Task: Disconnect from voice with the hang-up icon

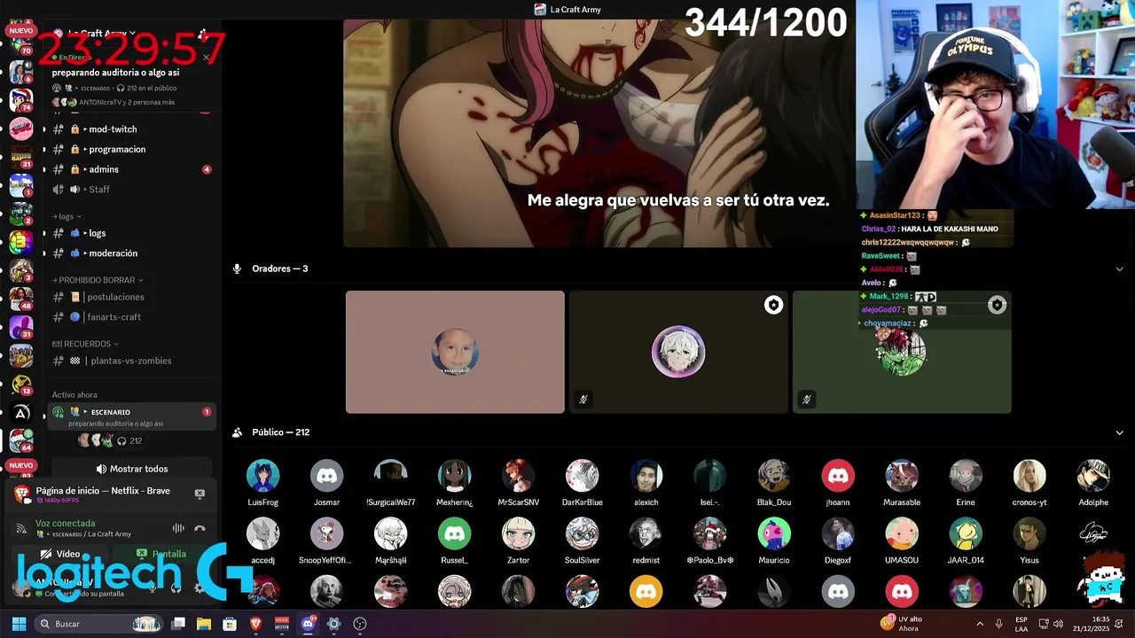Action: 200,528
